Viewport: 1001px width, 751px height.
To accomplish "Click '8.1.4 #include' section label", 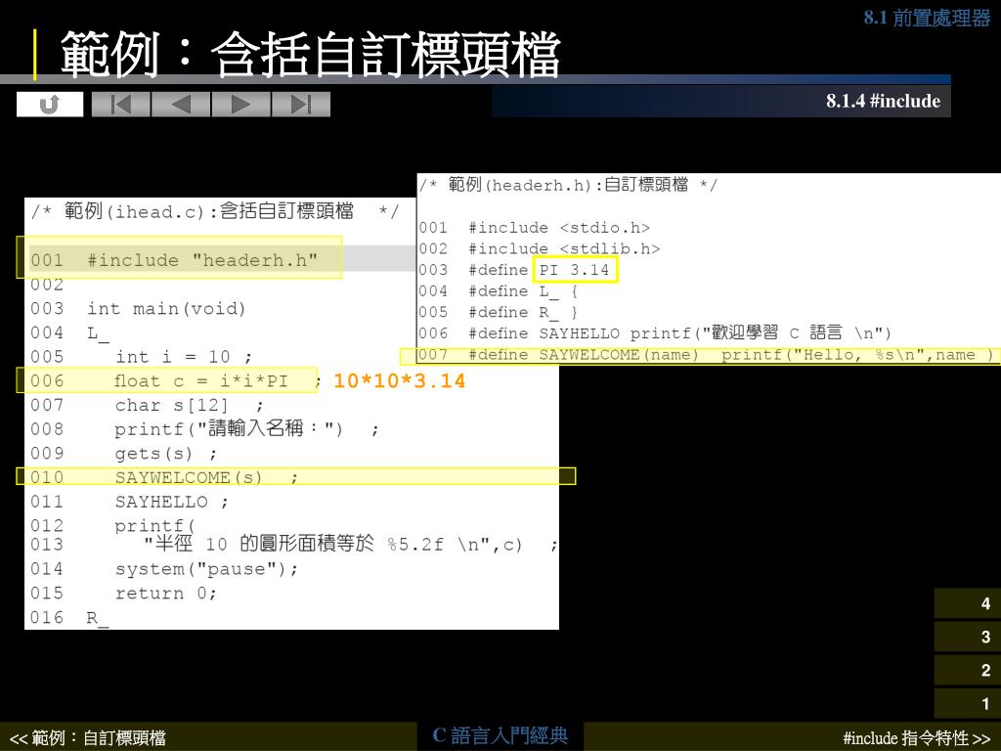I will click(883, 101).
